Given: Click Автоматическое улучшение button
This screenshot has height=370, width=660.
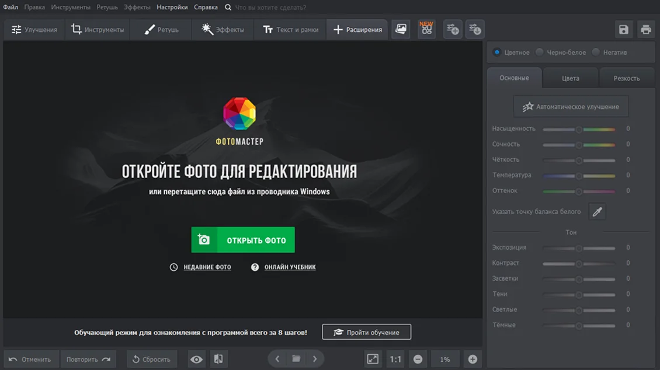Looking at the screenshot, I should point(571,106).
